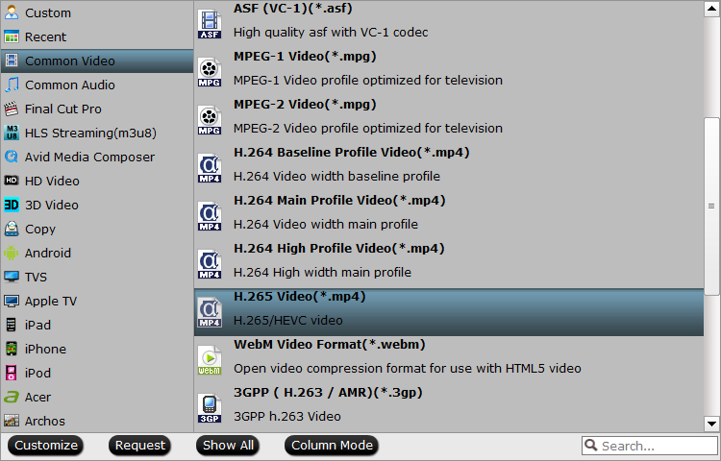Click the Common Audio music note icon
This screenshot has width=721, height=461.
pos(12,85)
